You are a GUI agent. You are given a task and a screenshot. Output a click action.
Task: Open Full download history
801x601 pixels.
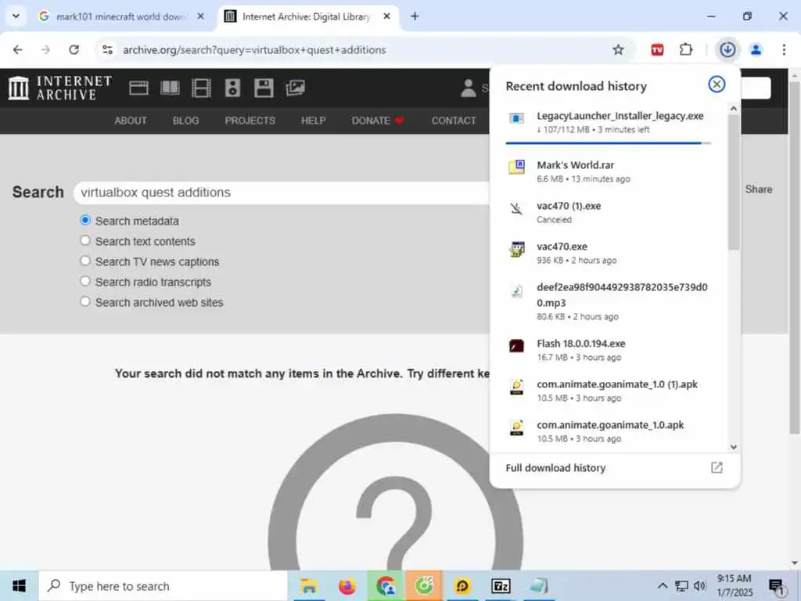[615, 468]
